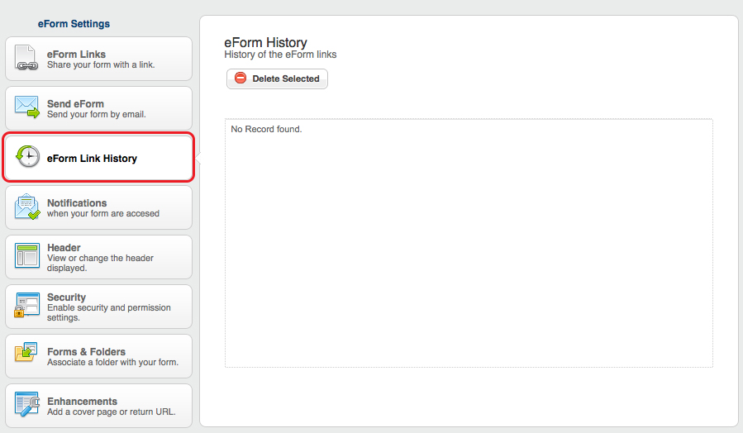Open the Security settings tab
Viewport: 743px width, 433px height.
98,307
